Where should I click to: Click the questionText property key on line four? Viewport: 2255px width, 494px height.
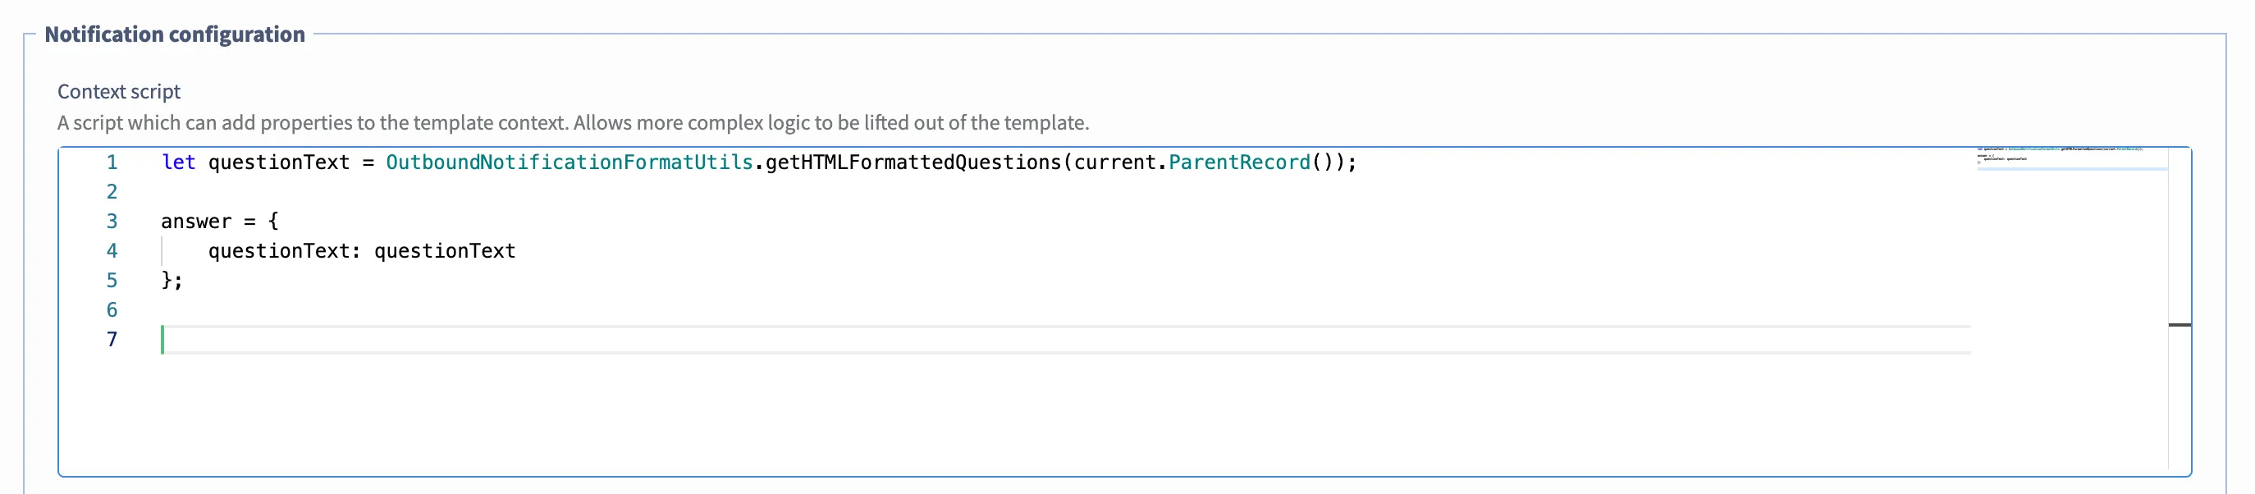tap(279, 250)
